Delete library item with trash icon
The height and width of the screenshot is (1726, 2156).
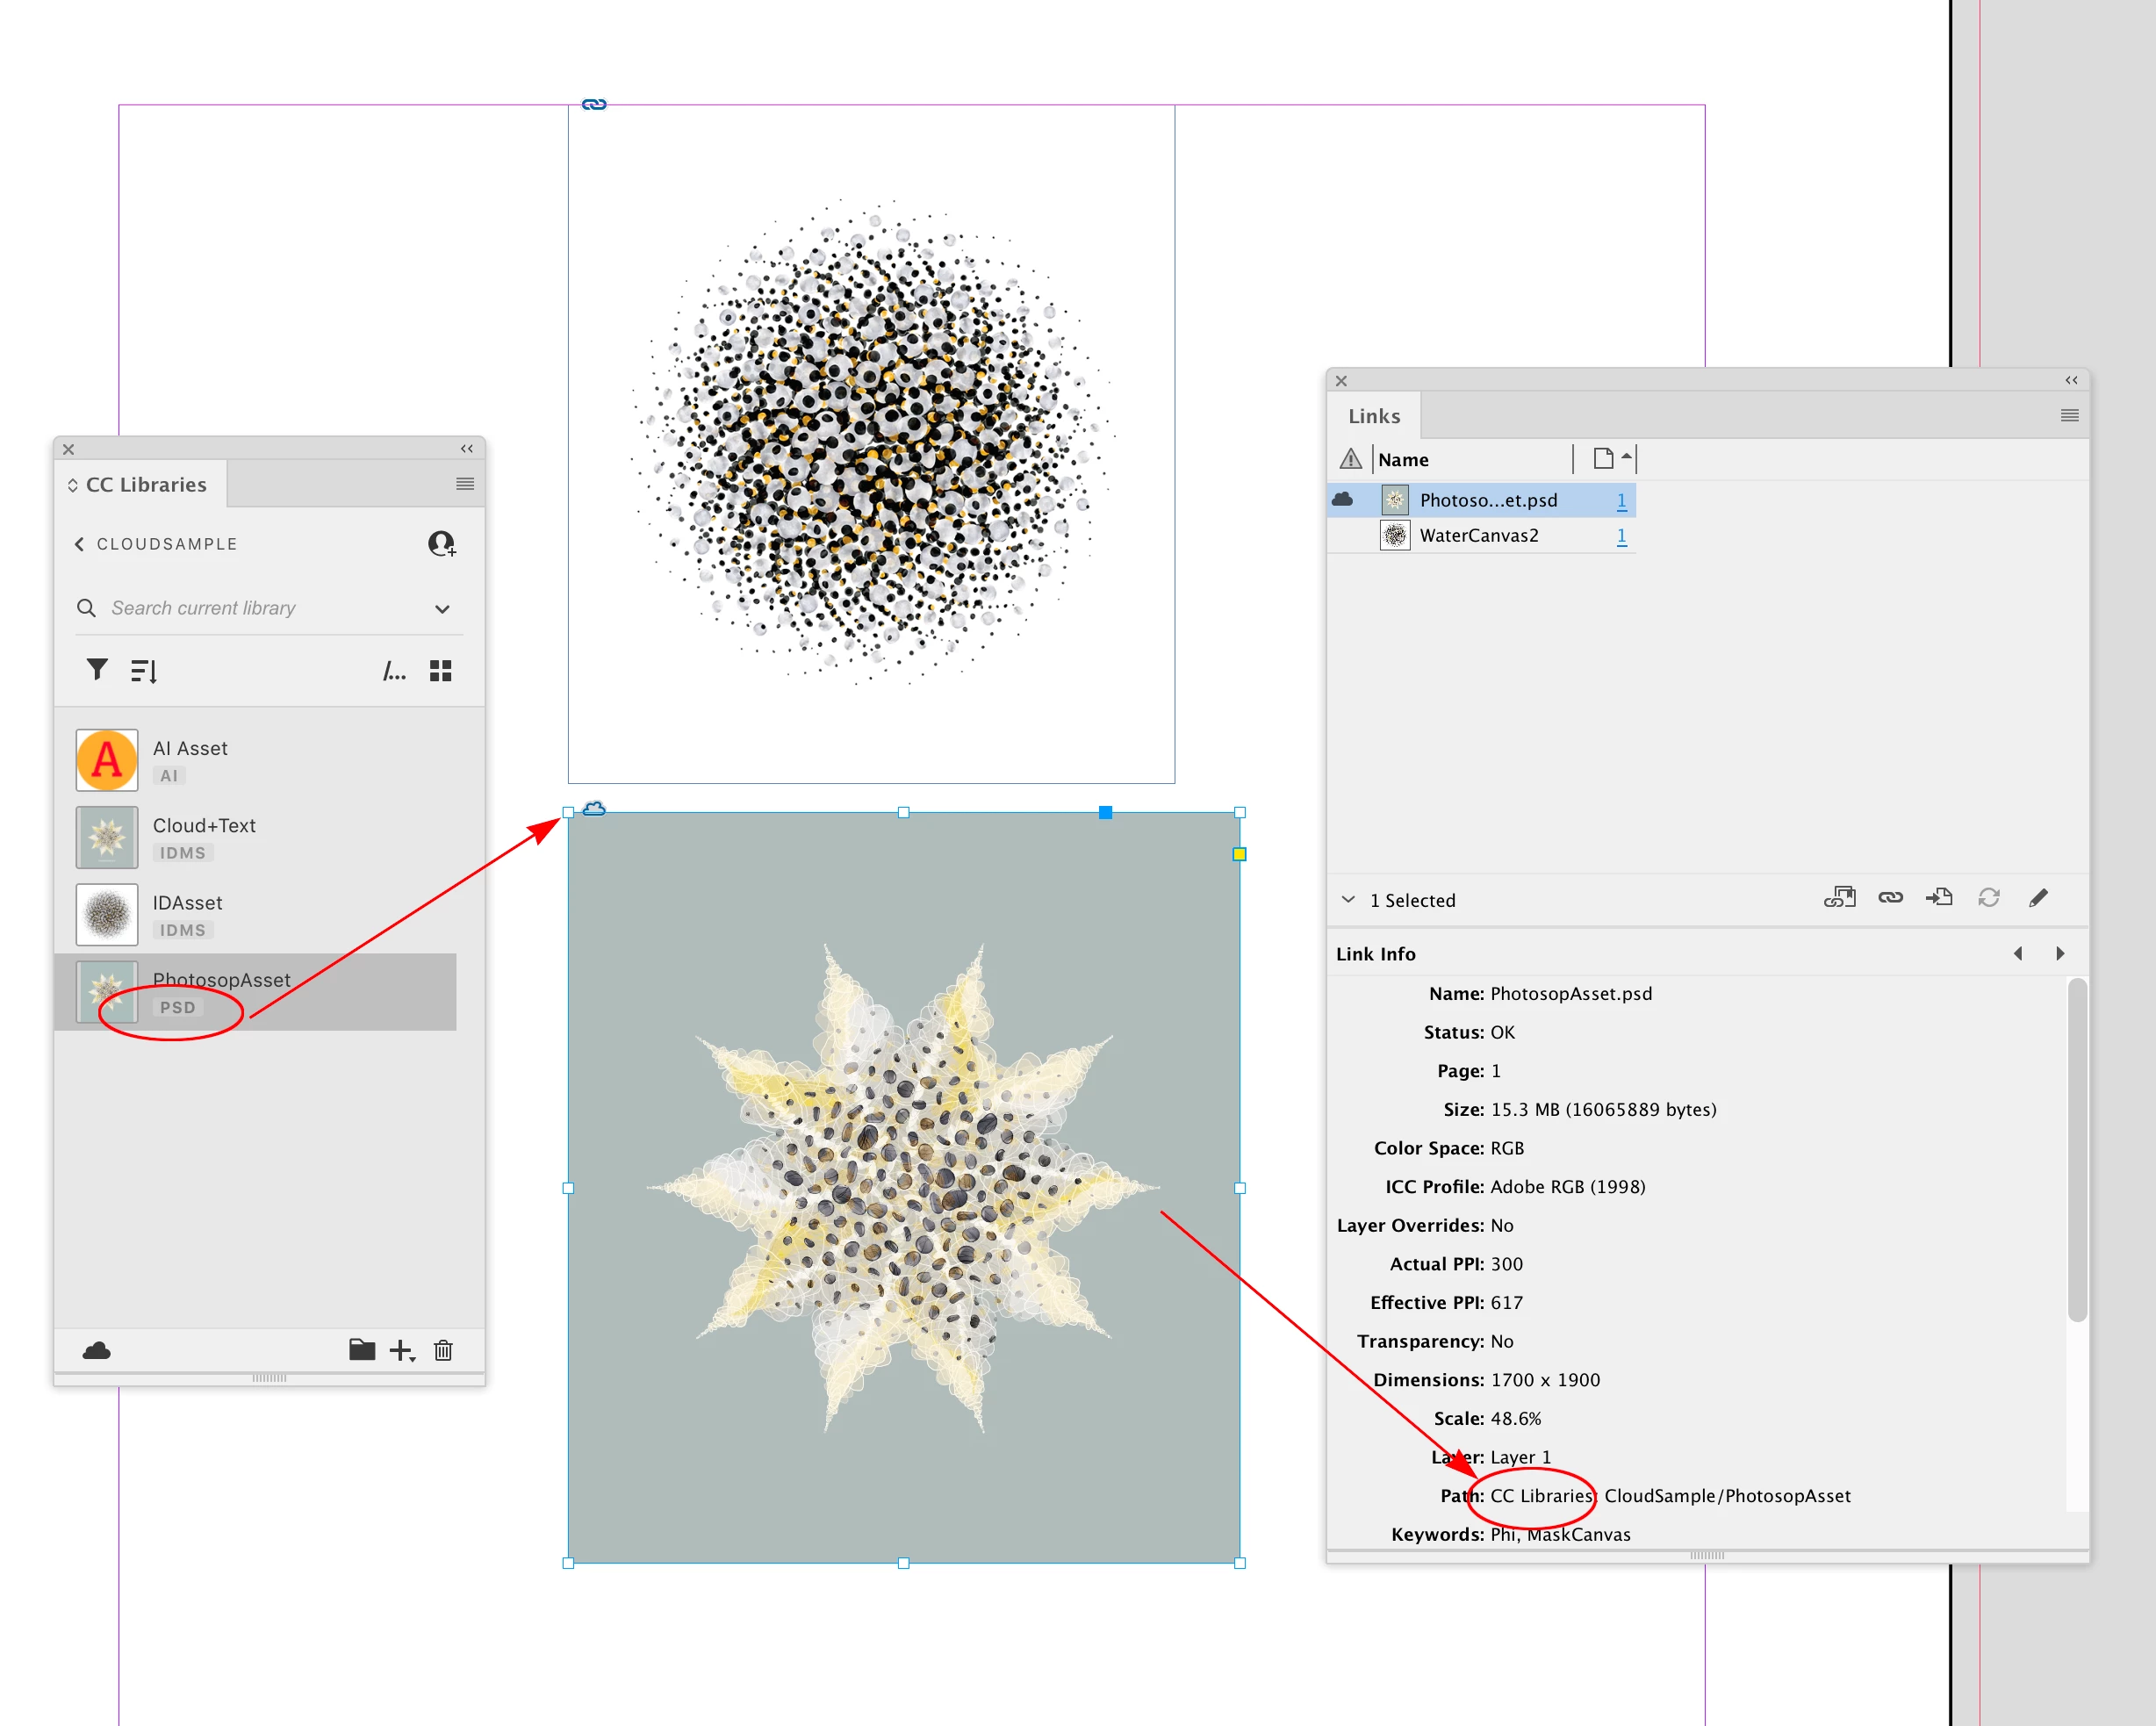point(443,1350)
